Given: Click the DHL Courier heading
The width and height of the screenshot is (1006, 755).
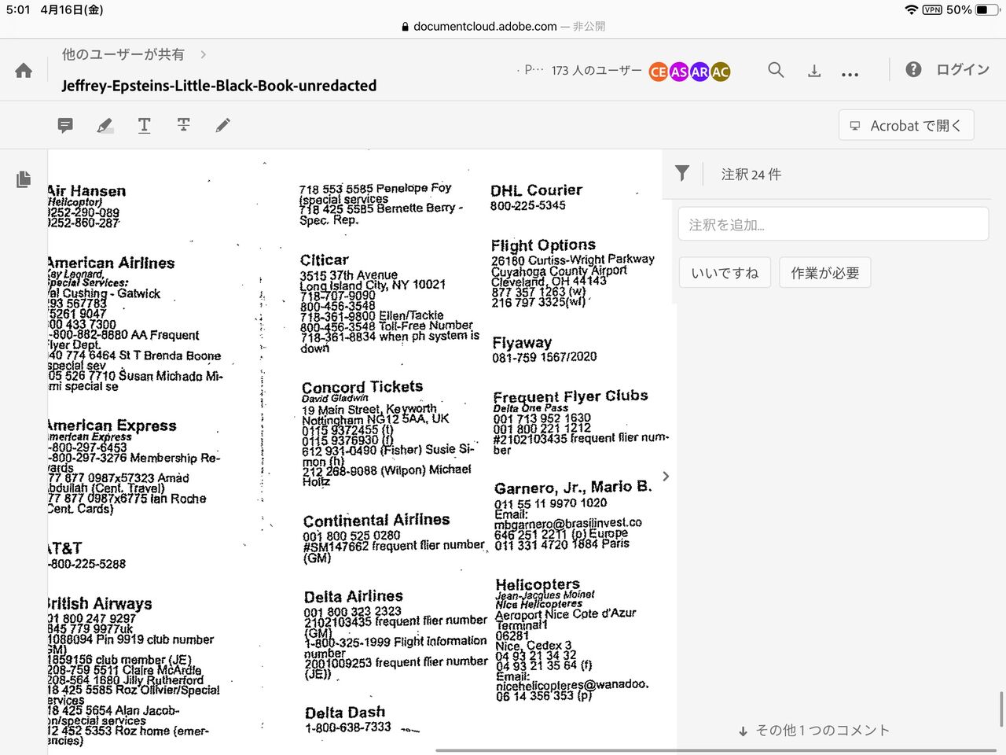Looking at the screenshot, I should [x=537, y=190].
